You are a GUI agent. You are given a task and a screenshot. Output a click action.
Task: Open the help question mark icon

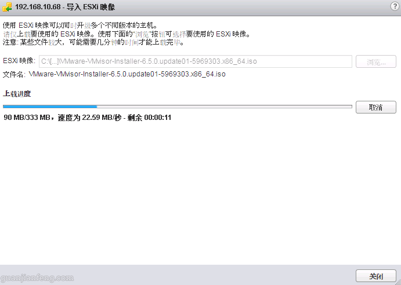[395, 6]
